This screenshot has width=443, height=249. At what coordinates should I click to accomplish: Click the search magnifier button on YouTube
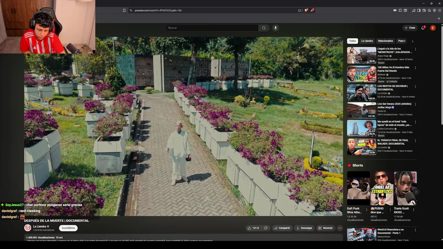264,28
